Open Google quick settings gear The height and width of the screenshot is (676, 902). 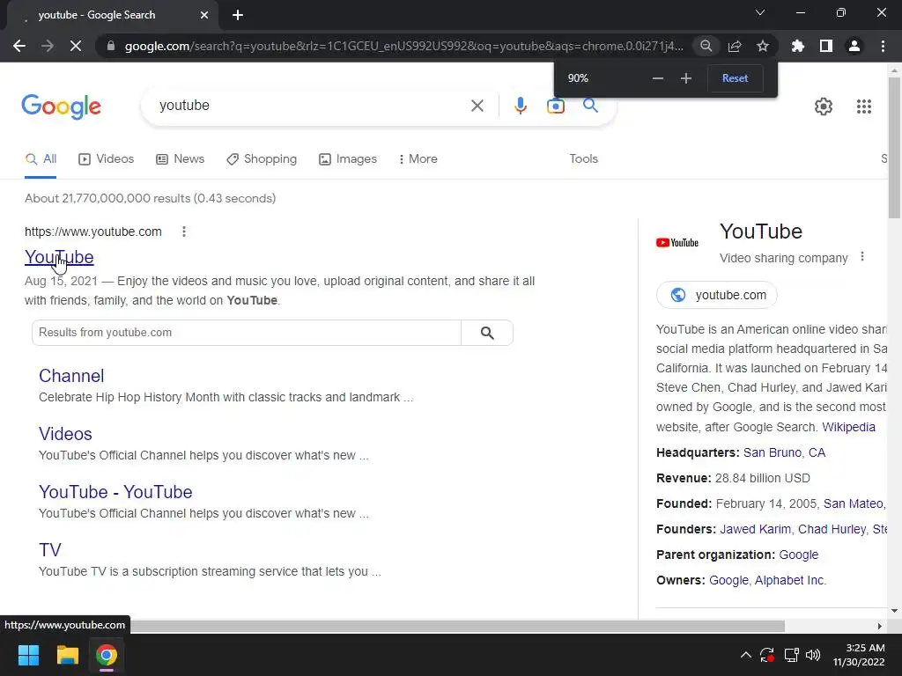824,107
